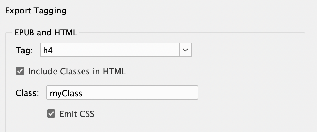Click the Class: field label
This screenshot has width=317, height=132.
[x=27, y=93]
